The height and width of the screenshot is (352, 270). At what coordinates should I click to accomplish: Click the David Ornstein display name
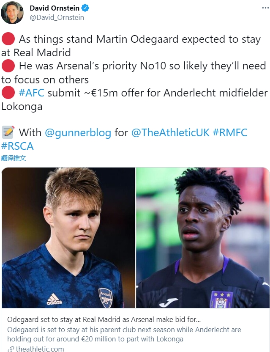pyautogui.click(x=55, y=8)
